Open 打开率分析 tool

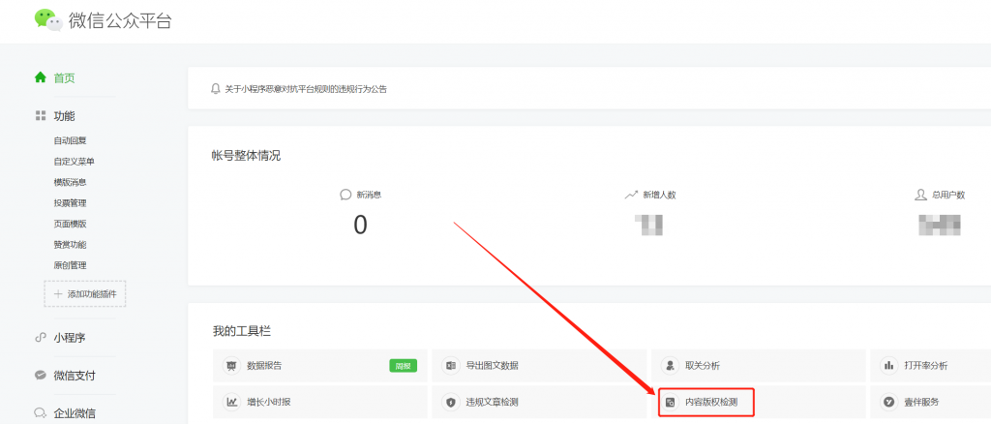click(931, 365)
